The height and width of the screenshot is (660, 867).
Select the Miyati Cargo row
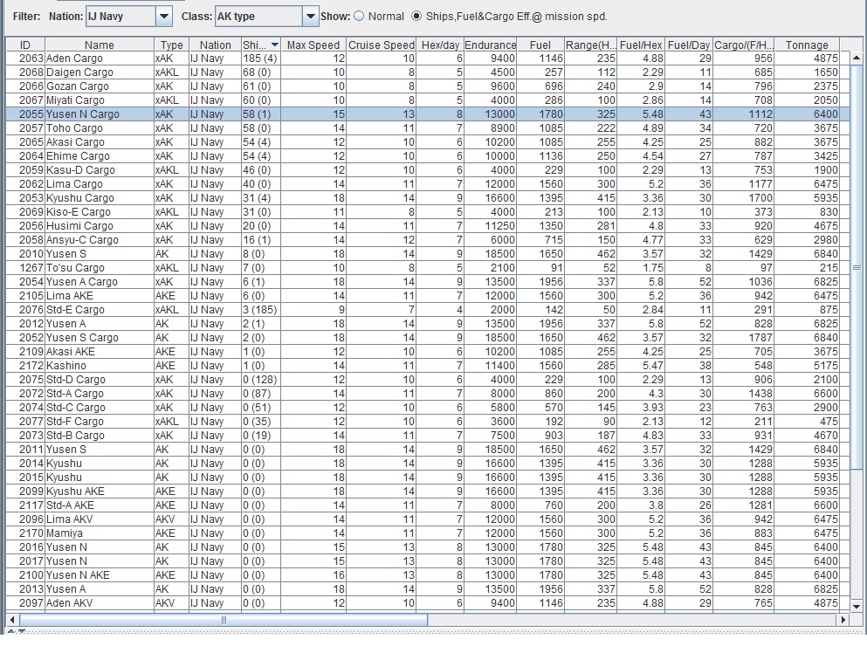pos(428,100)
